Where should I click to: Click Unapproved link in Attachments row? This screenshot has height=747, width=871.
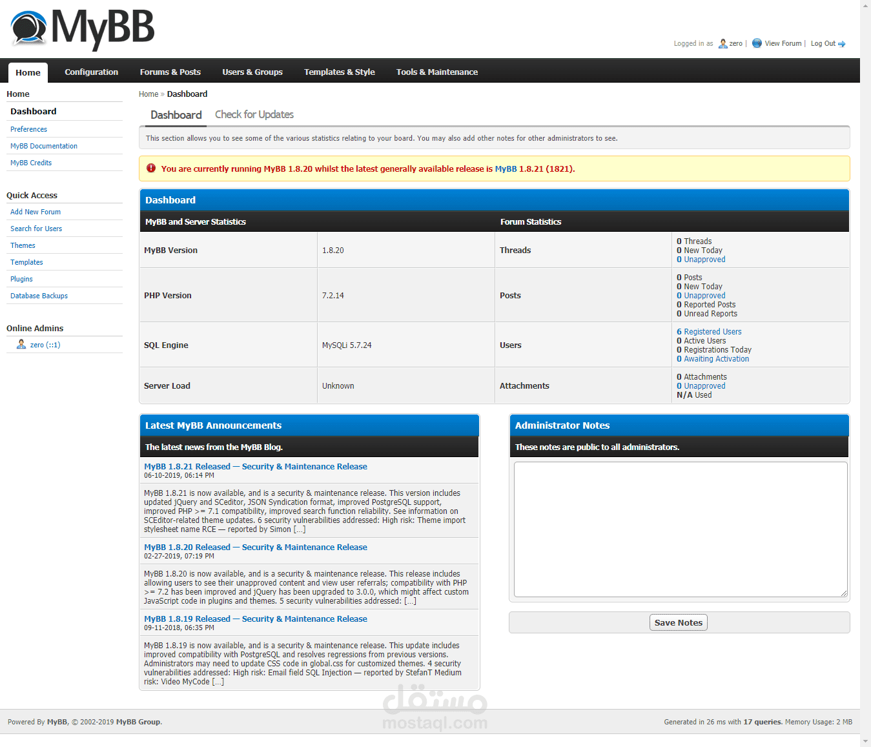[704, 386]
